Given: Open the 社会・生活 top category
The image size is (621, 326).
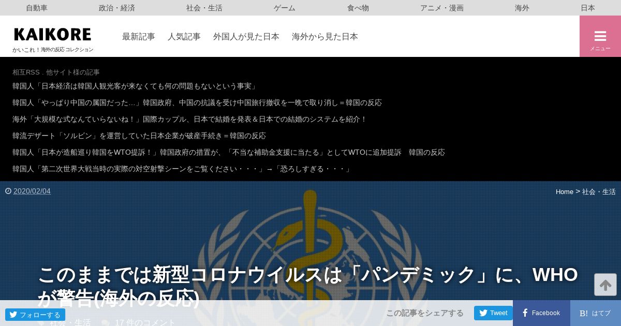Looking at the screenshot, I should coord(204,8).
